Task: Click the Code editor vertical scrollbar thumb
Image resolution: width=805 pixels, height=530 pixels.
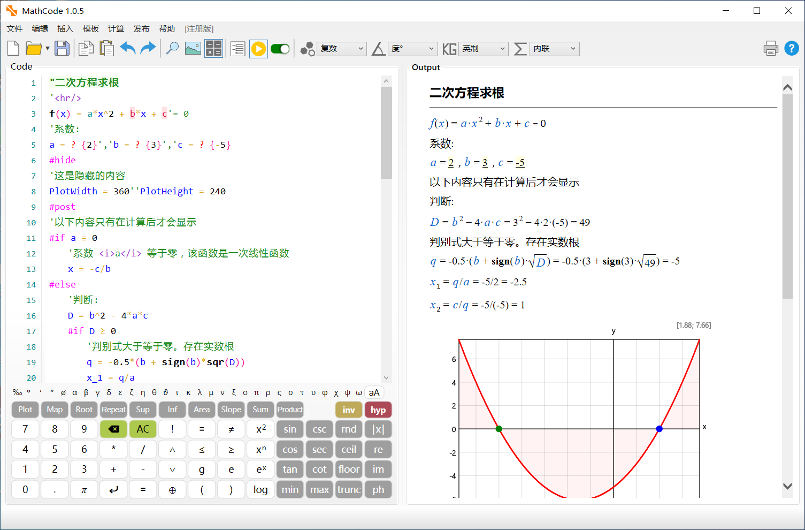Action: pos(386,133)
